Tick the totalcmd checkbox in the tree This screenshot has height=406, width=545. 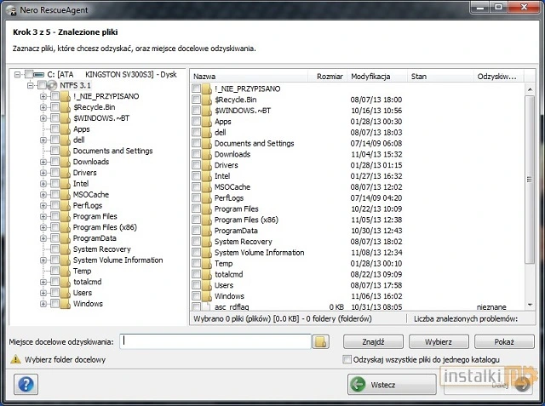pos(54,282)
